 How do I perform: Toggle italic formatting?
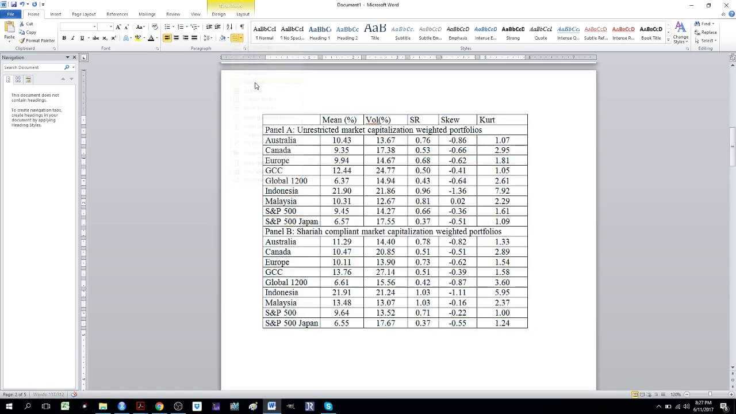coord(72,38)
